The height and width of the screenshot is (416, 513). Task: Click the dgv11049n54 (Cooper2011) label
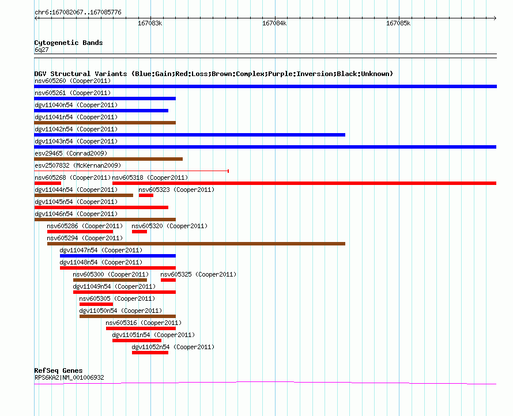coord(114,286)
